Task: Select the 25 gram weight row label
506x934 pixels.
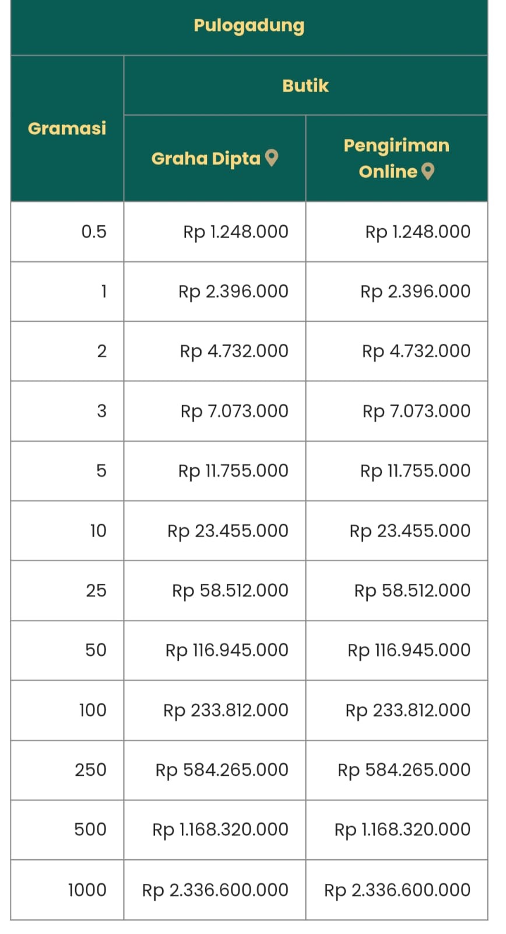Action: click(x=96, y=590)
